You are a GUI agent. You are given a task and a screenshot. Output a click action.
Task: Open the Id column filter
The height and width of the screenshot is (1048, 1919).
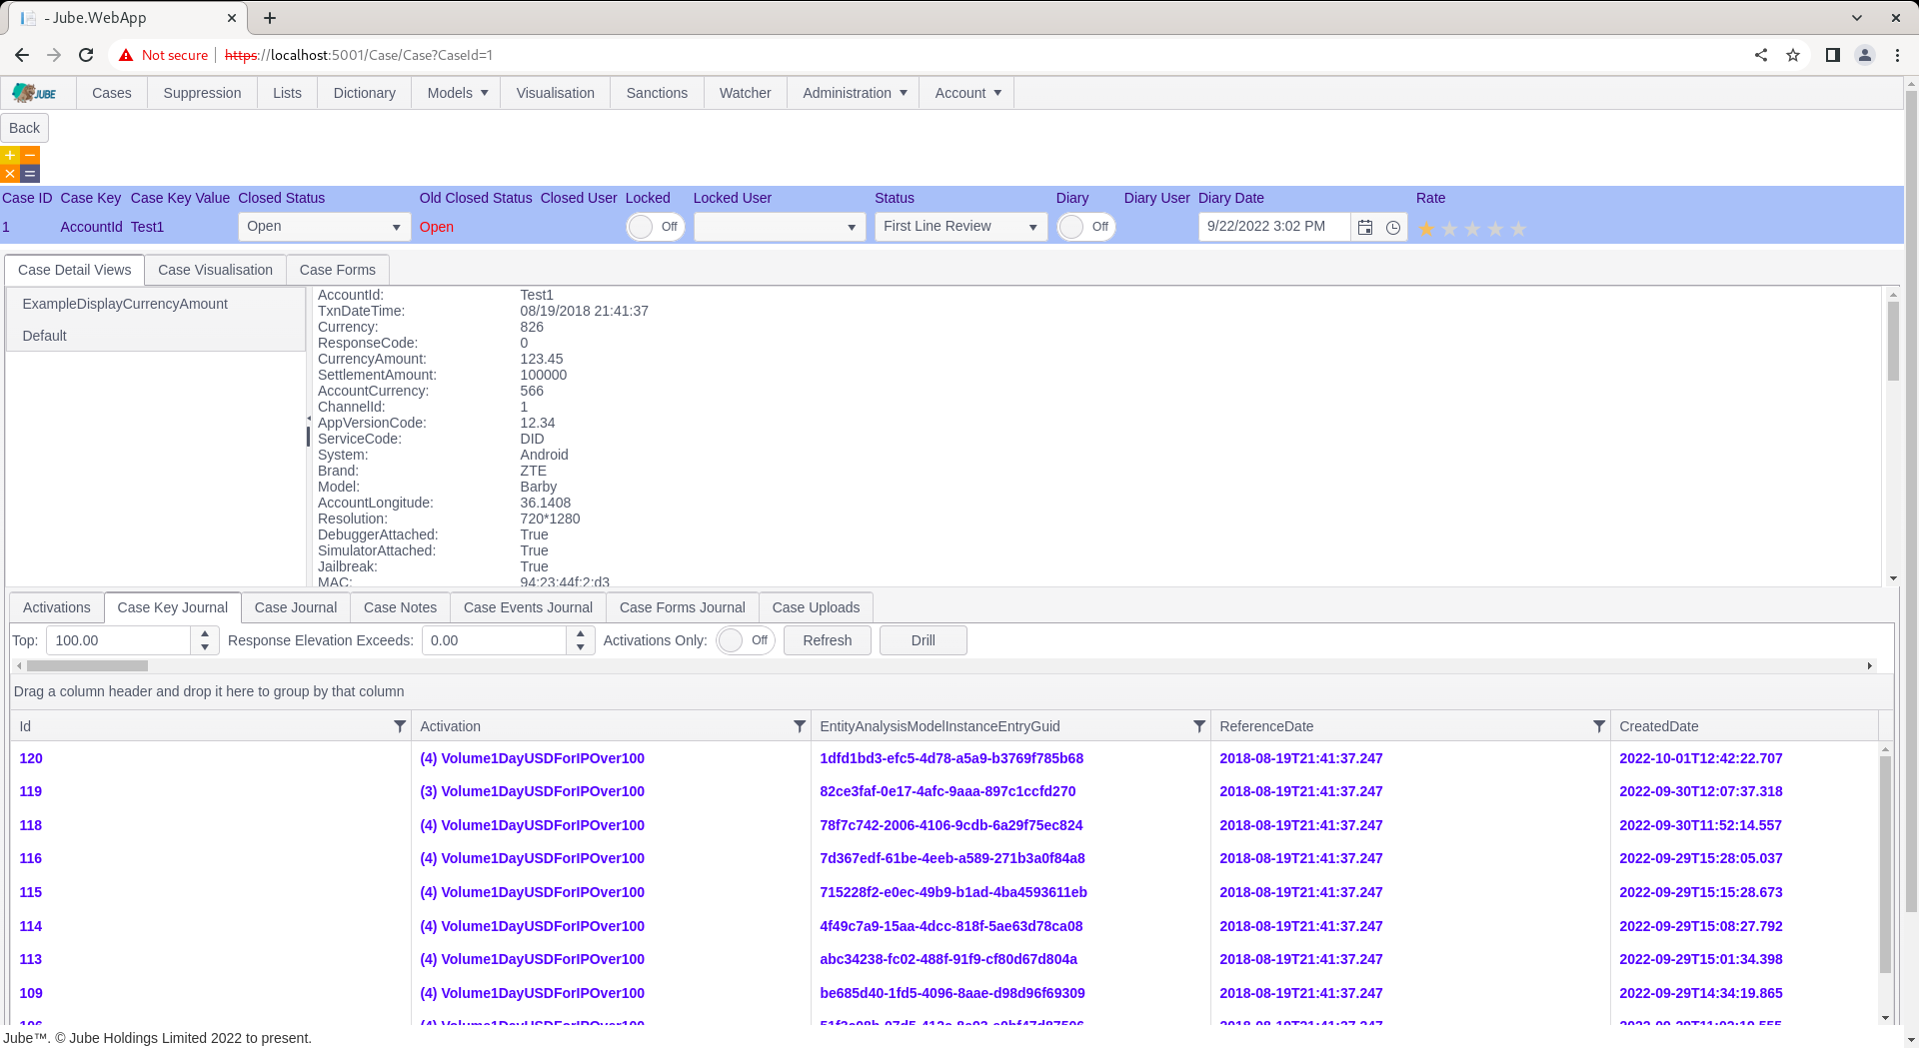point(400,726)
